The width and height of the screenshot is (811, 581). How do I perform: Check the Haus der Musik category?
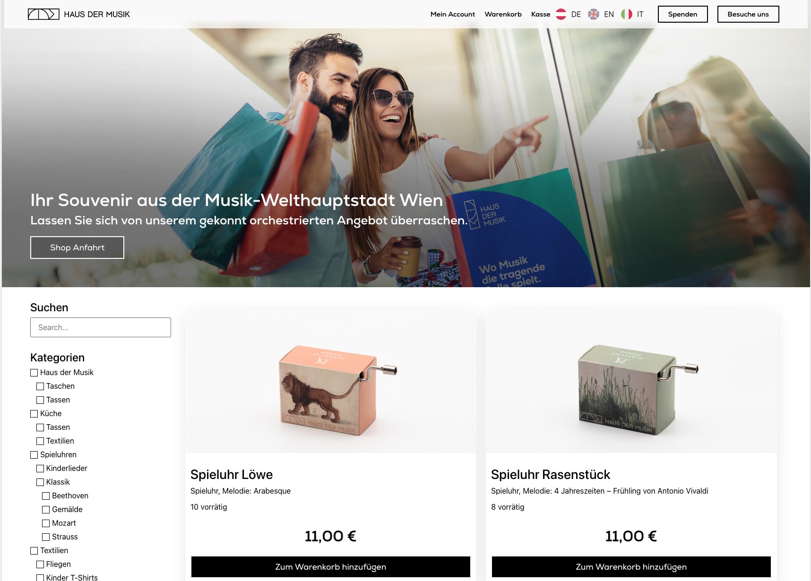click(34, 373)
